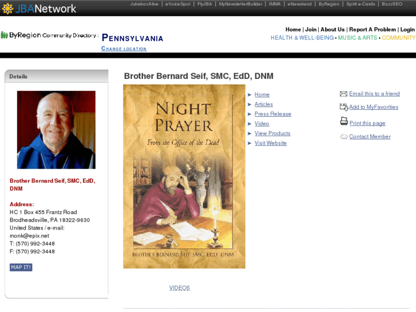The height and width of the screenshot is (312, 416).
Task: Click the arrow bullet next to Press Release
Action: click(249, 114)
